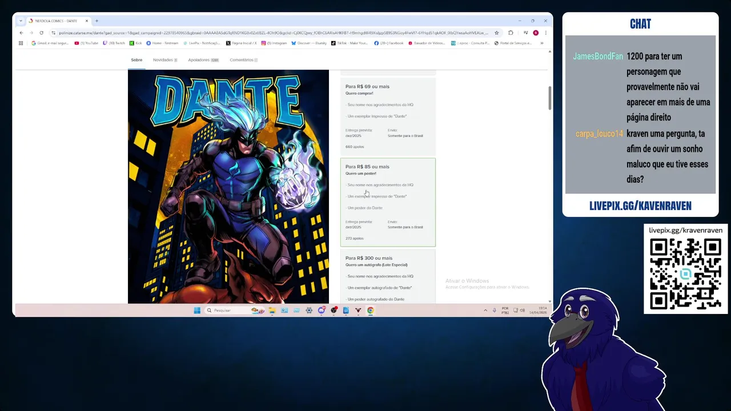This screenshot has height=411, width=731.
Task: Click '273 apoios' text
Action: click(x=355, y=238)
